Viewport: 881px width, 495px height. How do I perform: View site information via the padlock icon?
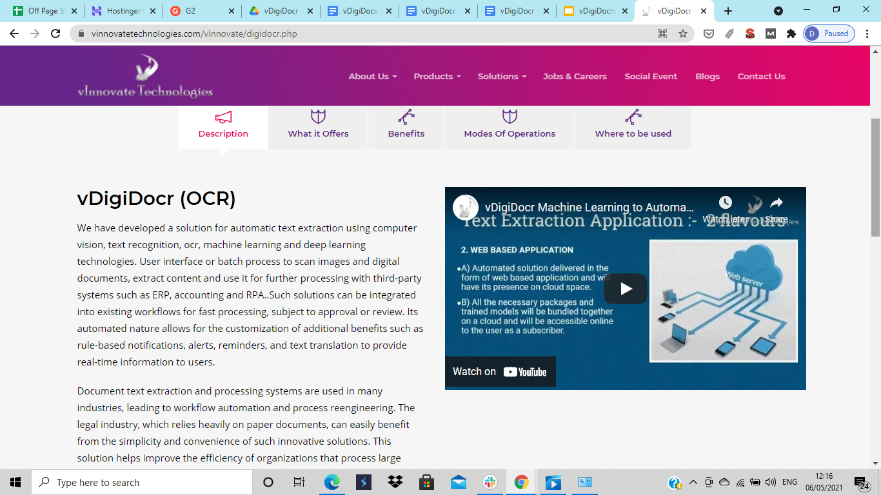[81, 34]
